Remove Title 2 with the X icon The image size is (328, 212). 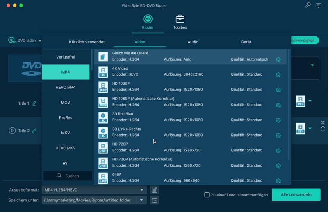pos(323,122)
